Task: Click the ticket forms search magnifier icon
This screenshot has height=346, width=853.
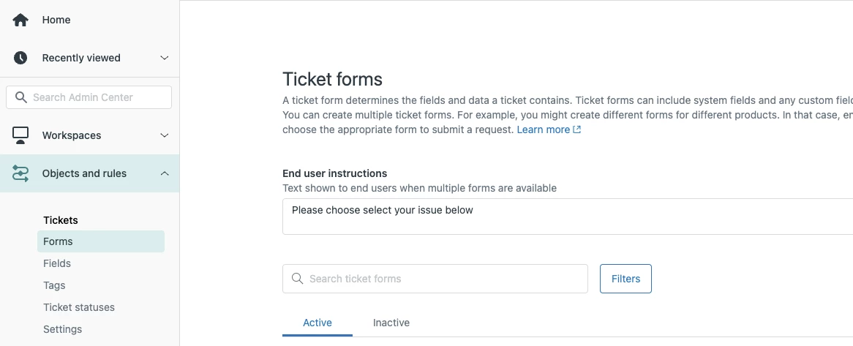Action: click(x=297, y=279)
